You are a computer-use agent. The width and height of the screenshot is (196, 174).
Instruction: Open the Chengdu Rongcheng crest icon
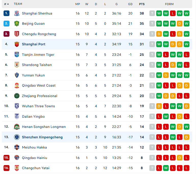[x=17, y=34]
